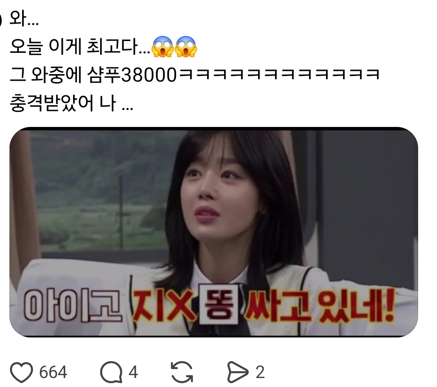Viewport: 437px width, 387px height.
Task: Click the 싸고 있네! caption text
Action: [x=320, y=304]
